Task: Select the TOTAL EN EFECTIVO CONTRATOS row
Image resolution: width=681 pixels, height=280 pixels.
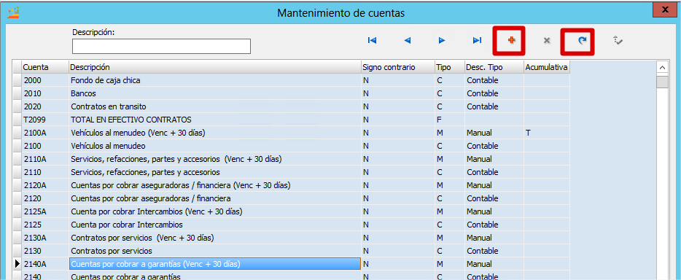Action: (291, 120)
